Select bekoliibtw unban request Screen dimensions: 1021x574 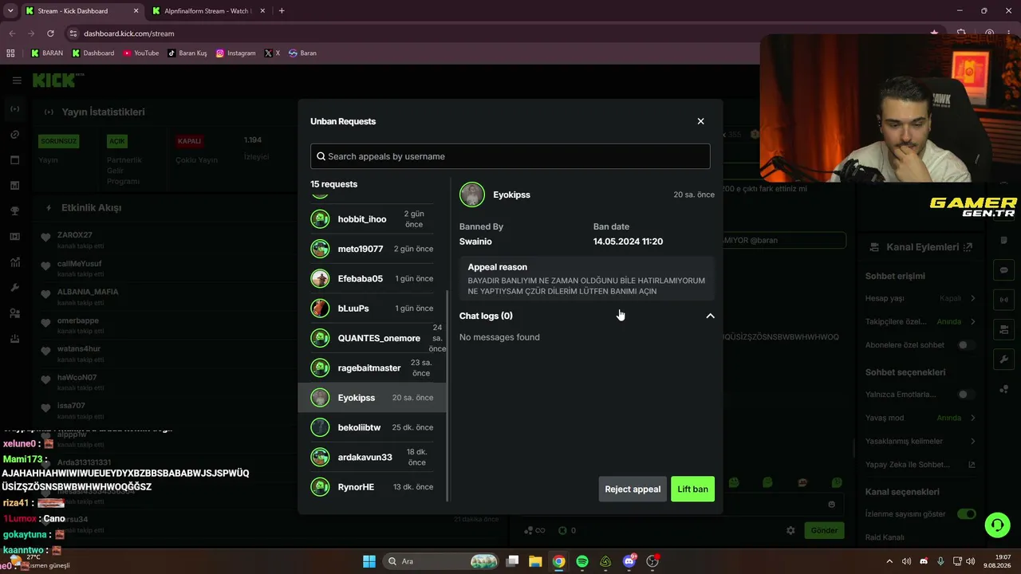[372, 427]
